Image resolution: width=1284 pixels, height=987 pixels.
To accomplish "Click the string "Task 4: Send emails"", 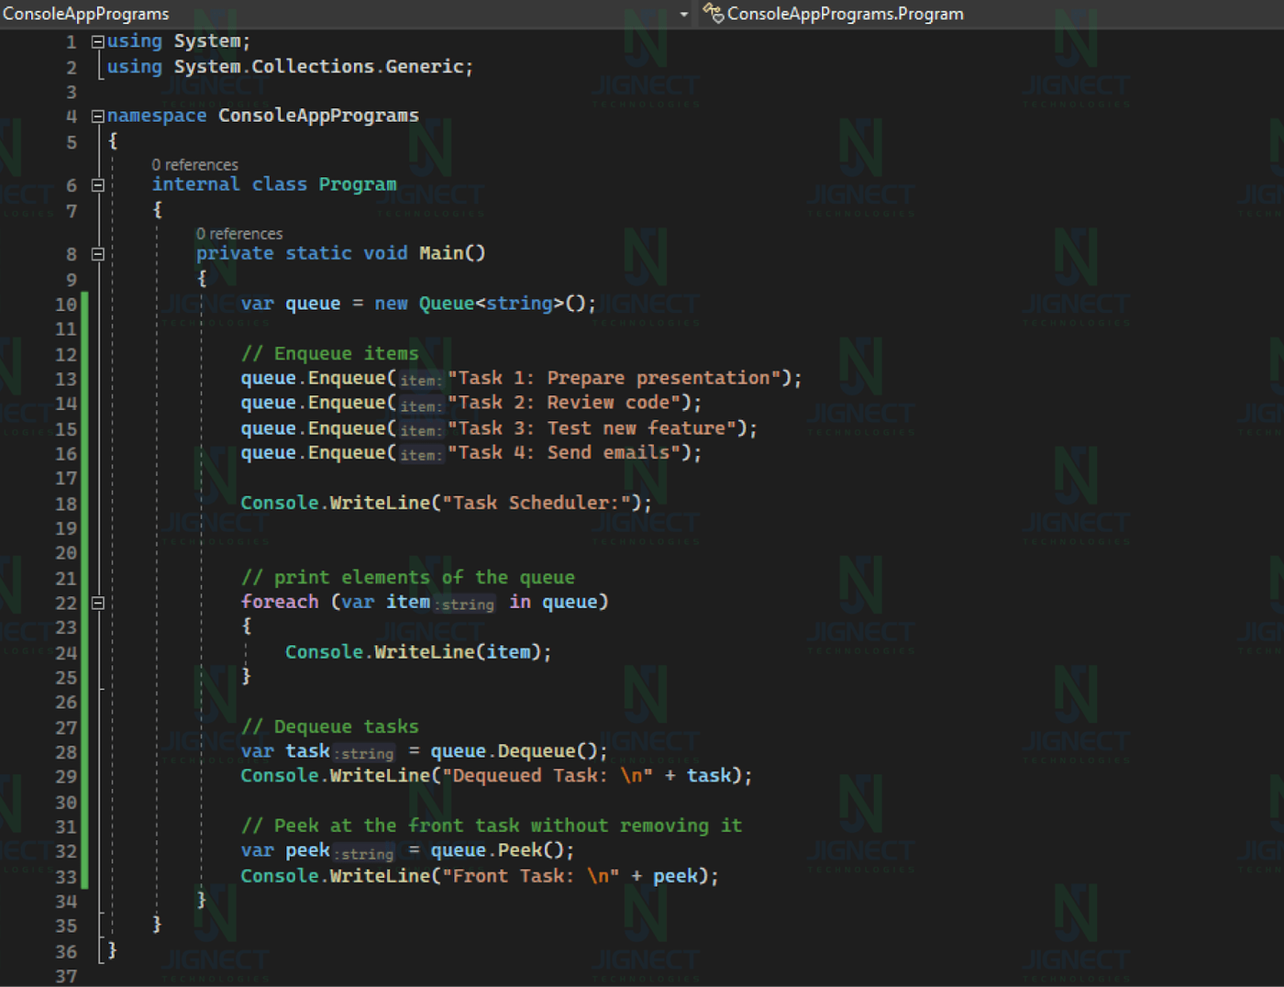I will pos(564,453).
